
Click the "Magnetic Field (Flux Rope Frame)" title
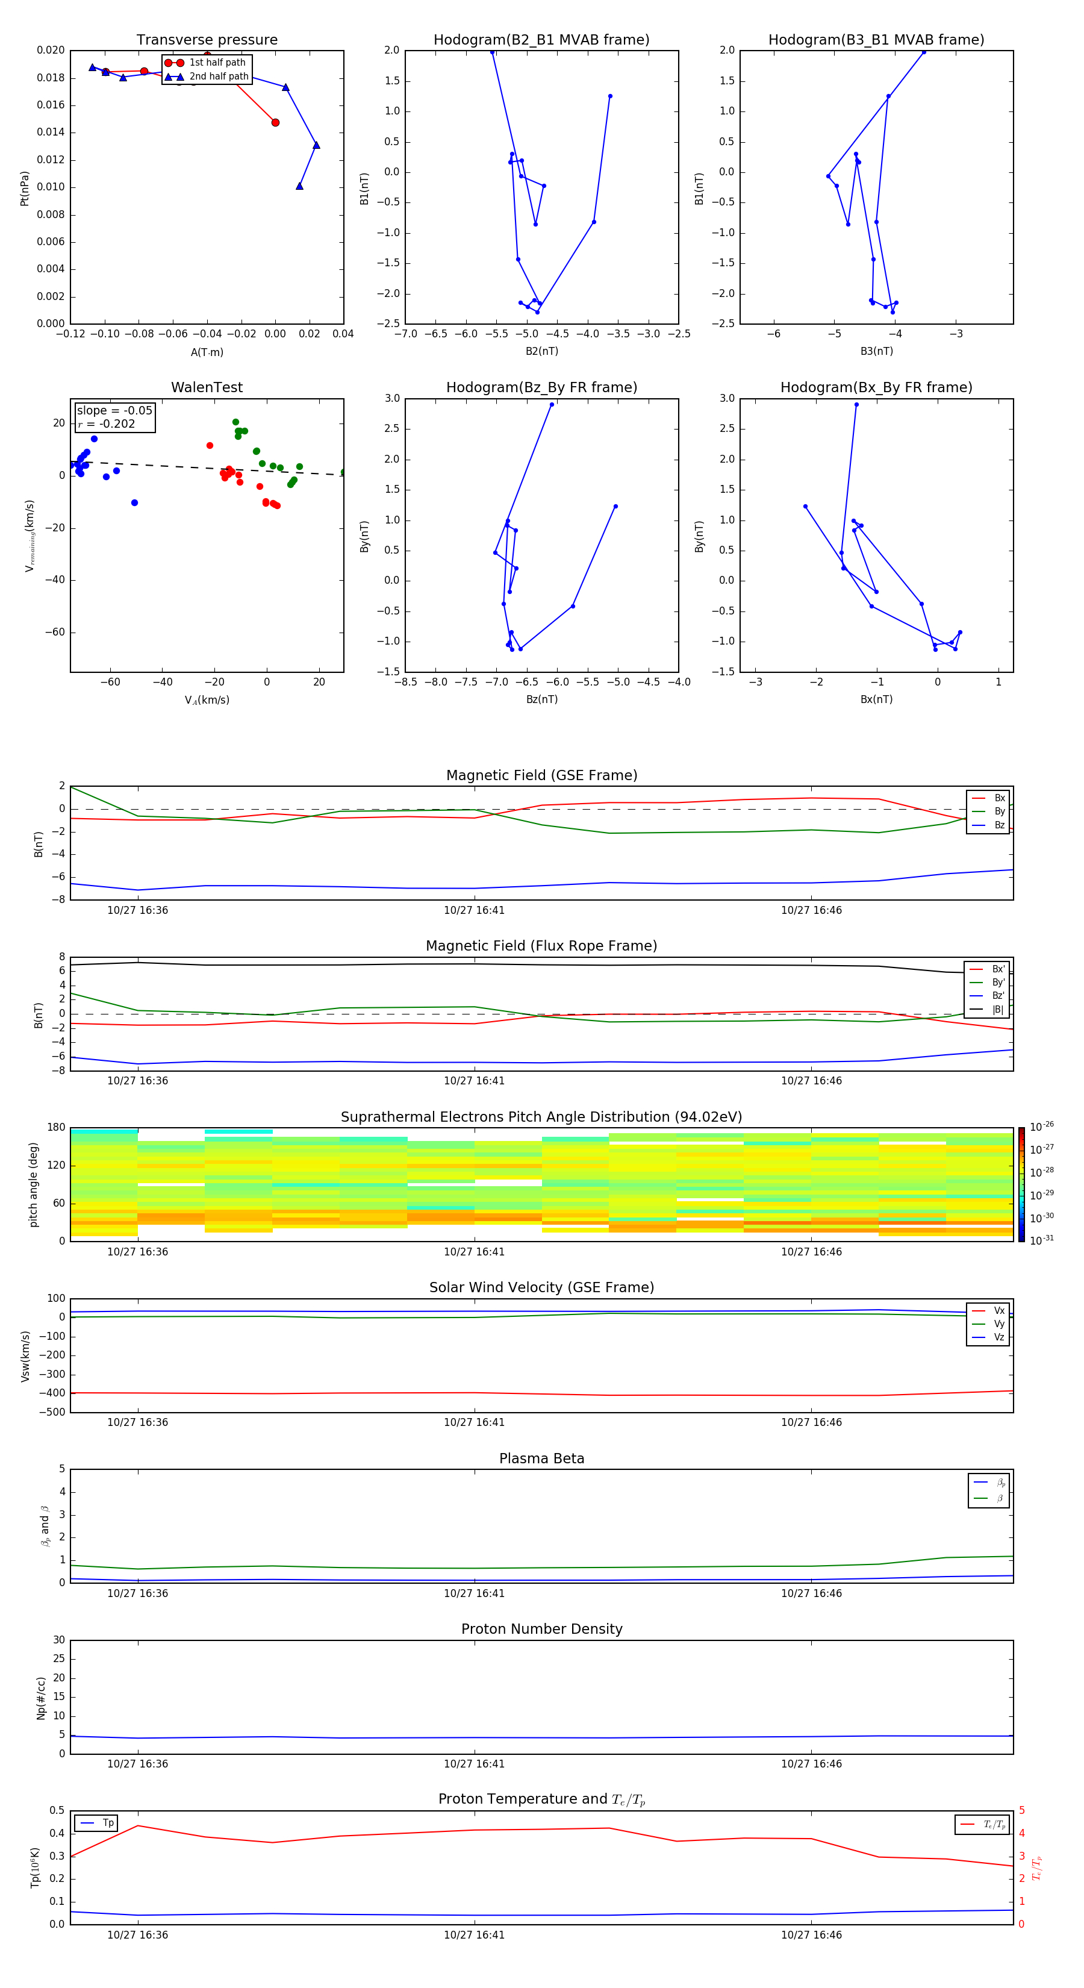pos(541,946)
